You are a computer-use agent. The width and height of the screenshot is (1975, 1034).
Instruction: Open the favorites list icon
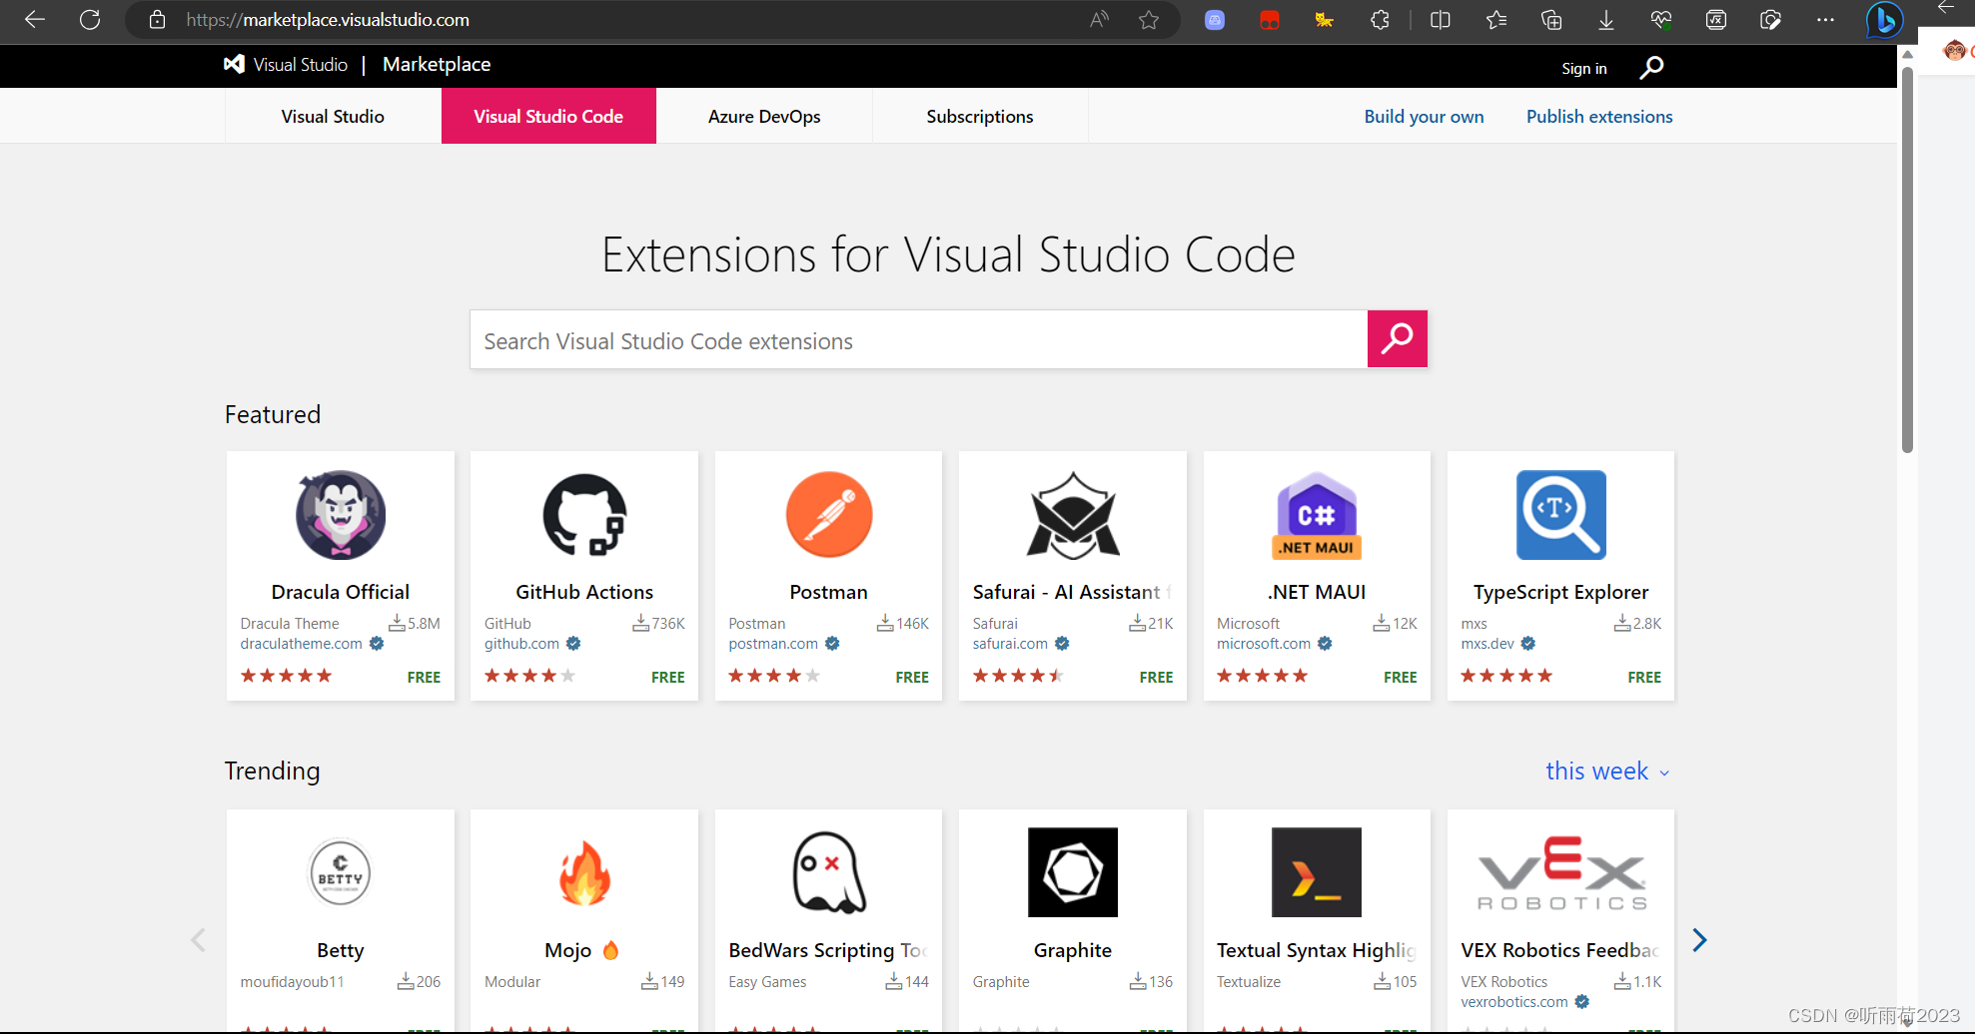[x=1495, y=20]
